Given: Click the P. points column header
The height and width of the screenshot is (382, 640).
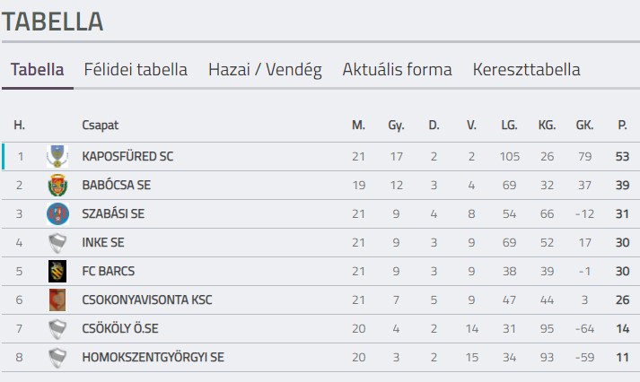Looking at the screenshot, I should 622,126.
